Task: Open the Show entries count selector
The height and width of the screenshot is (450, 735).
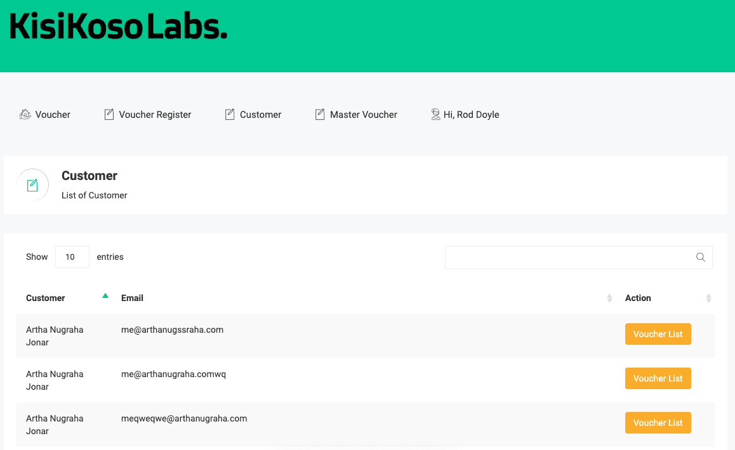Action: point(72,257)
